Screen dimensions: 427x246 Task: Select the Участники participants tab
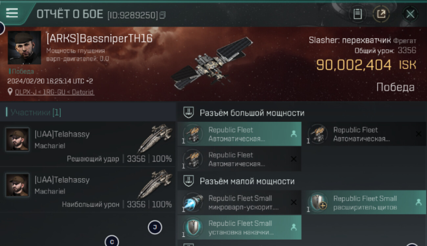tap(34, 113)
